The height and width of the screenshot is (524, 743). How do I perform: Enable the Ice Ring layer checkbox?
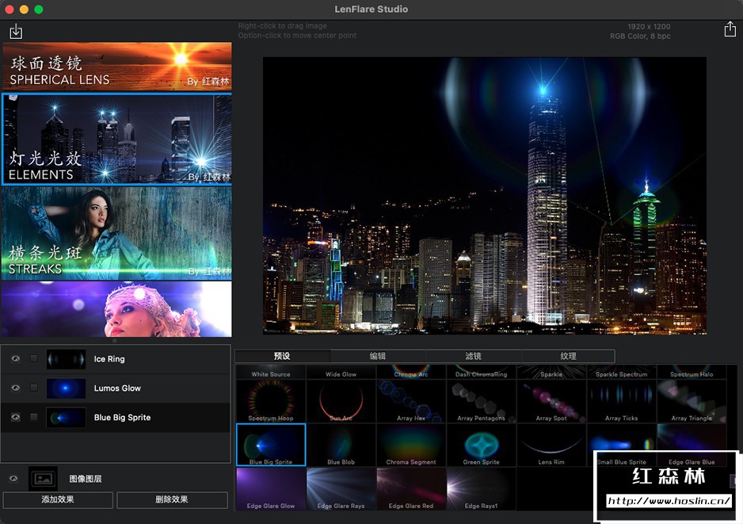click(x=33, y=359)
